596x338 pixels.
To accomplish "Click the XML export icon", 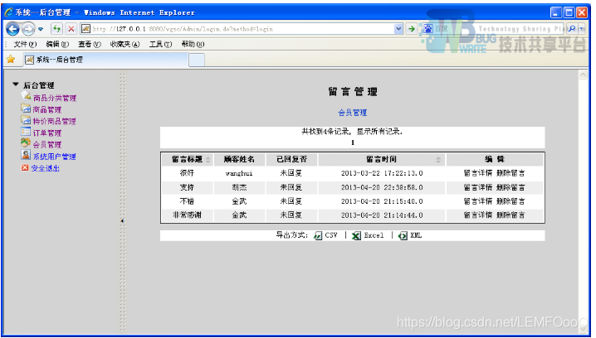I will 403,236.
